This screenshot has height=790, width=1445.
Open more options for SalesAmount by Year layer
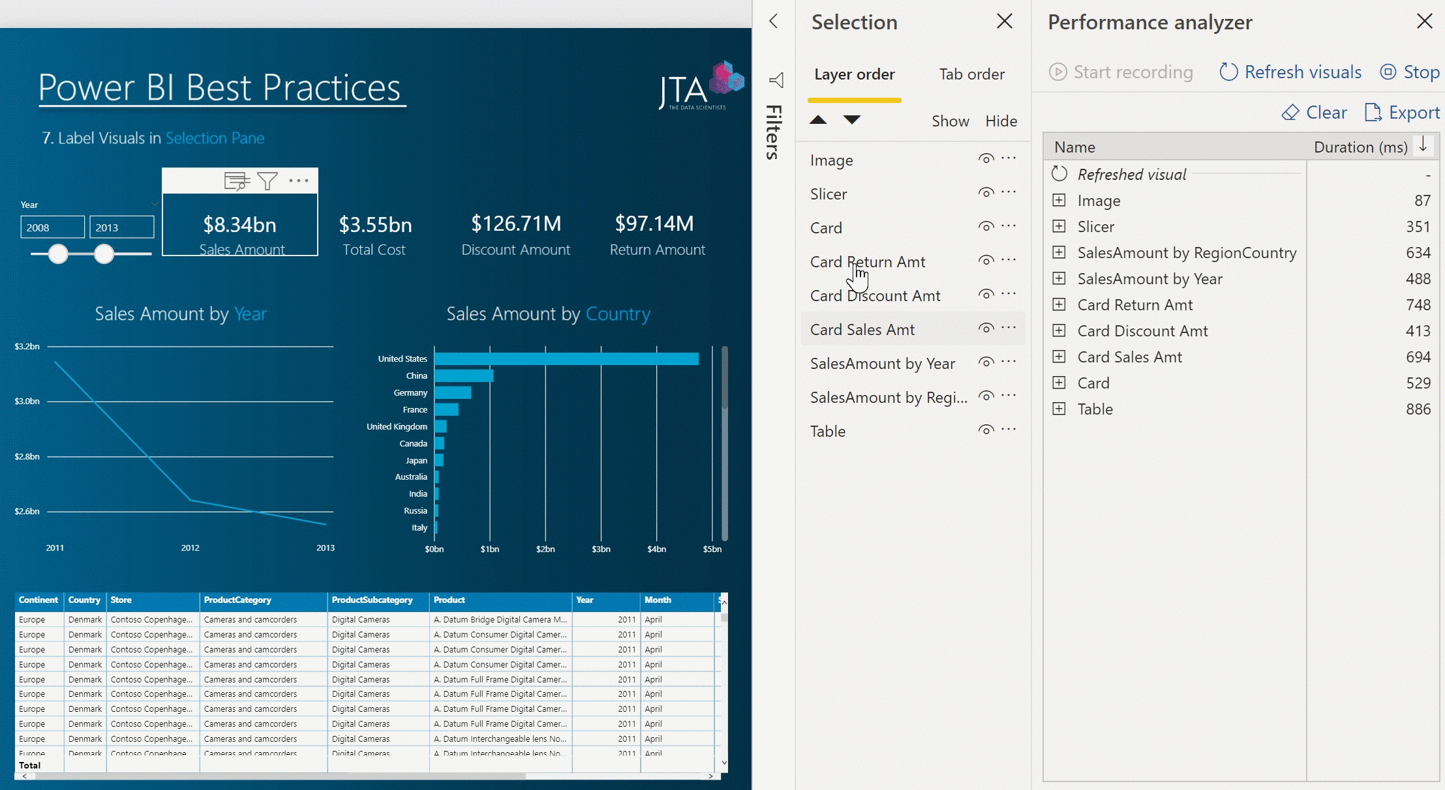click(x=1009, y=362)
